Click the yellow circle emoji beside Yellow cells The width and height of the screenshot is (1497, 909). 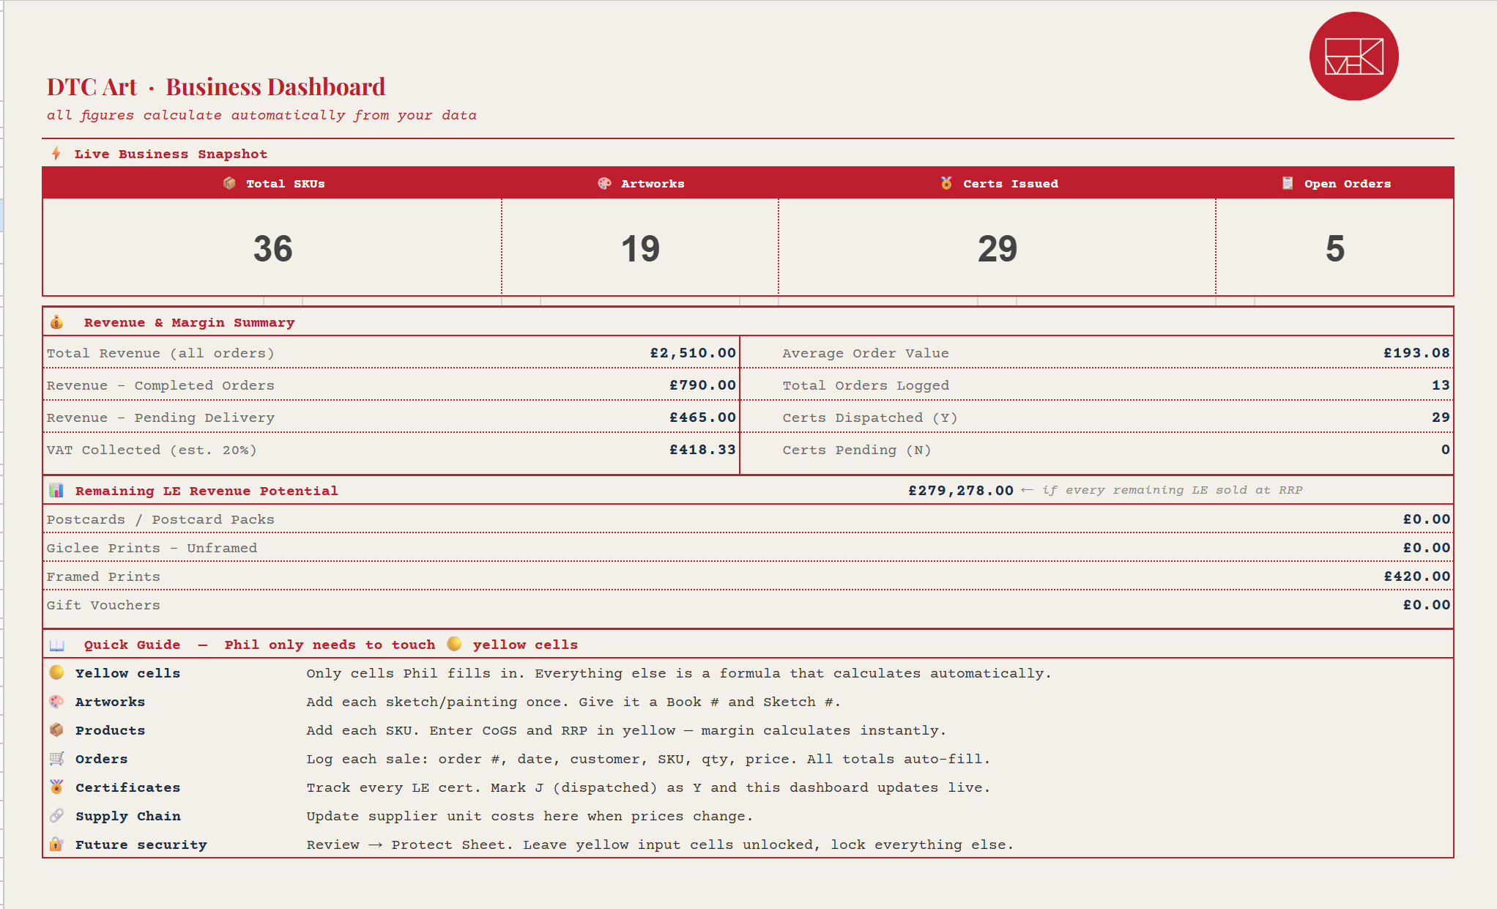coord(57,672)
